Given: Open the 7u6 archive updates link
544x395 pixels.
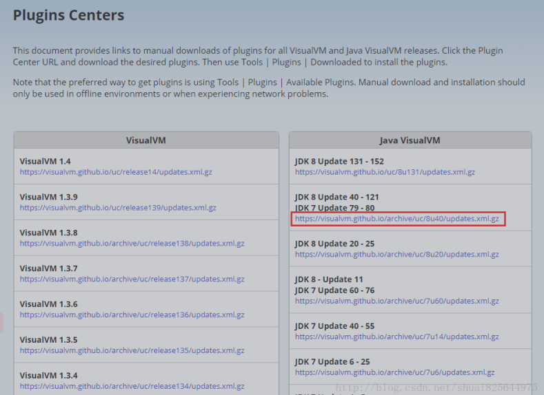Looking at the screenshot, I should [x=395, y=372].
